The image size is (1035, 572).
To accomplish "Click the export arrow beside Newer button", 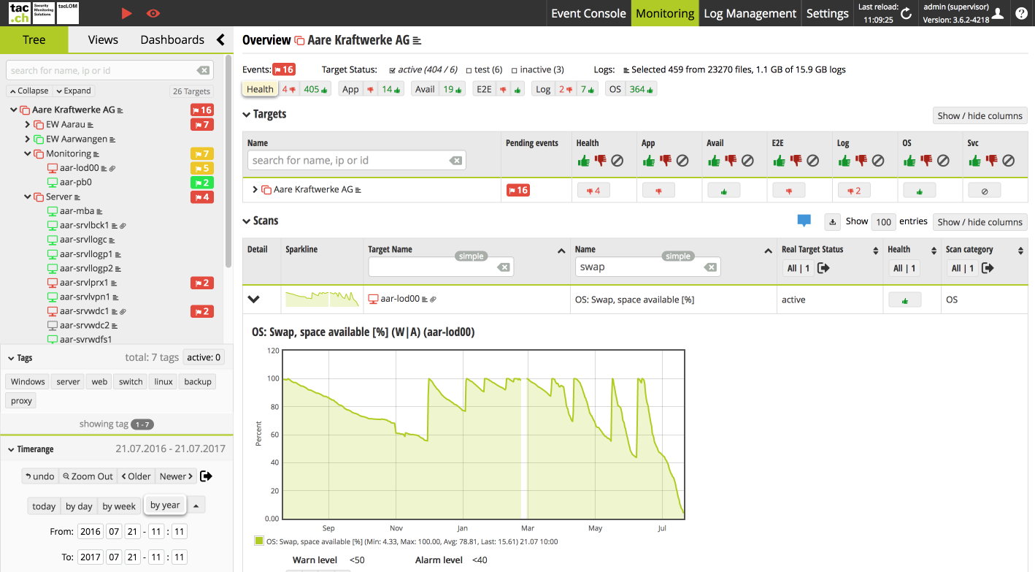I will pos(206,476).
